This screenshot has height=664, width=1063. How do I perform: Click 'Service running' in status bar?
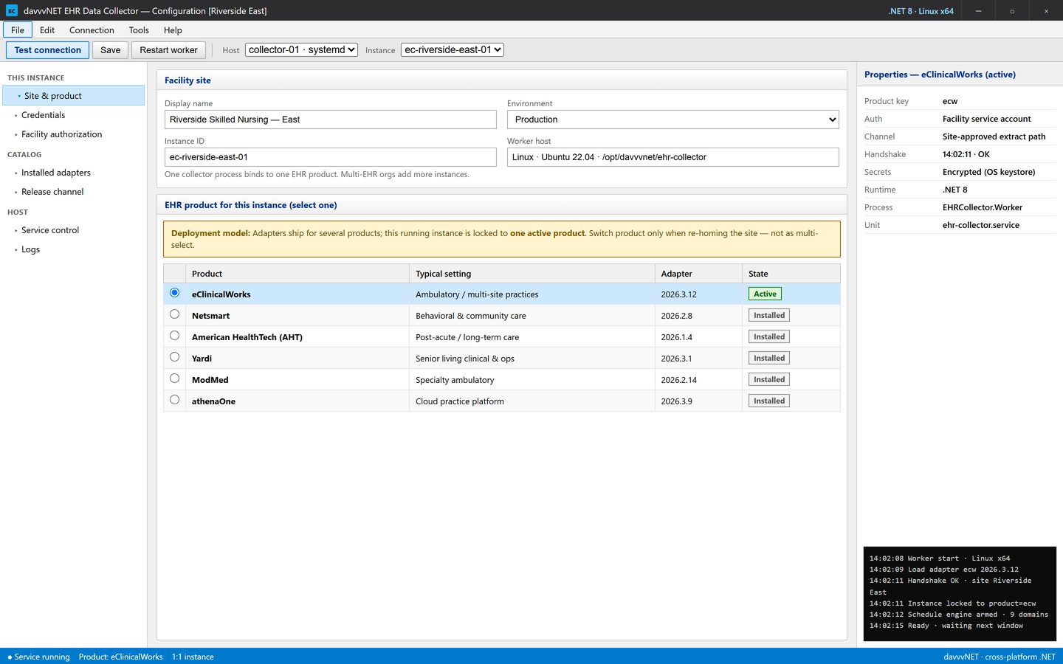[38, 657]
